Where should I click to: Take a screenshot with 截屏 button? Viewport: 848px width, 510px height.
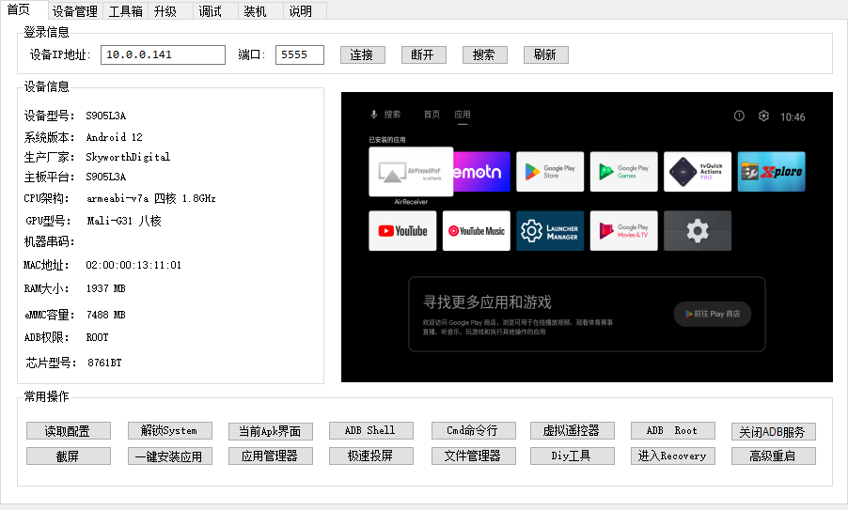pos(68,456)
